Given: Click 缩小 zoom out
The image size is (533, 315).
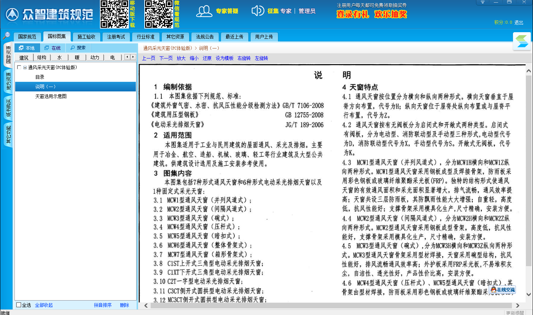Looking at the screenshot, I should [x=194, y=58].
